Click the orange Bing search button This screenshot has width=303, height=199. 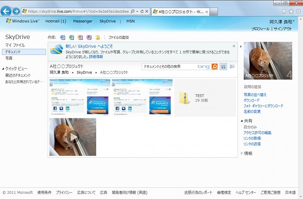pyautogui.click(x=214, y=66)
